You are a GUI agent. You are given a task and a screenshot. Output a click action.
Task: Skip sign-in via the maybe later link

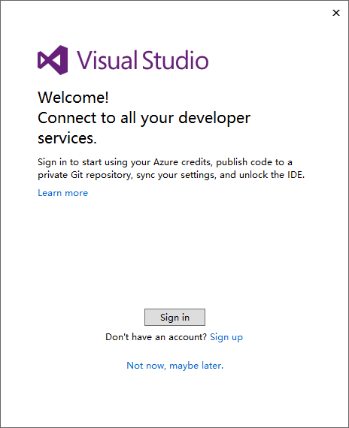(174, 366)
